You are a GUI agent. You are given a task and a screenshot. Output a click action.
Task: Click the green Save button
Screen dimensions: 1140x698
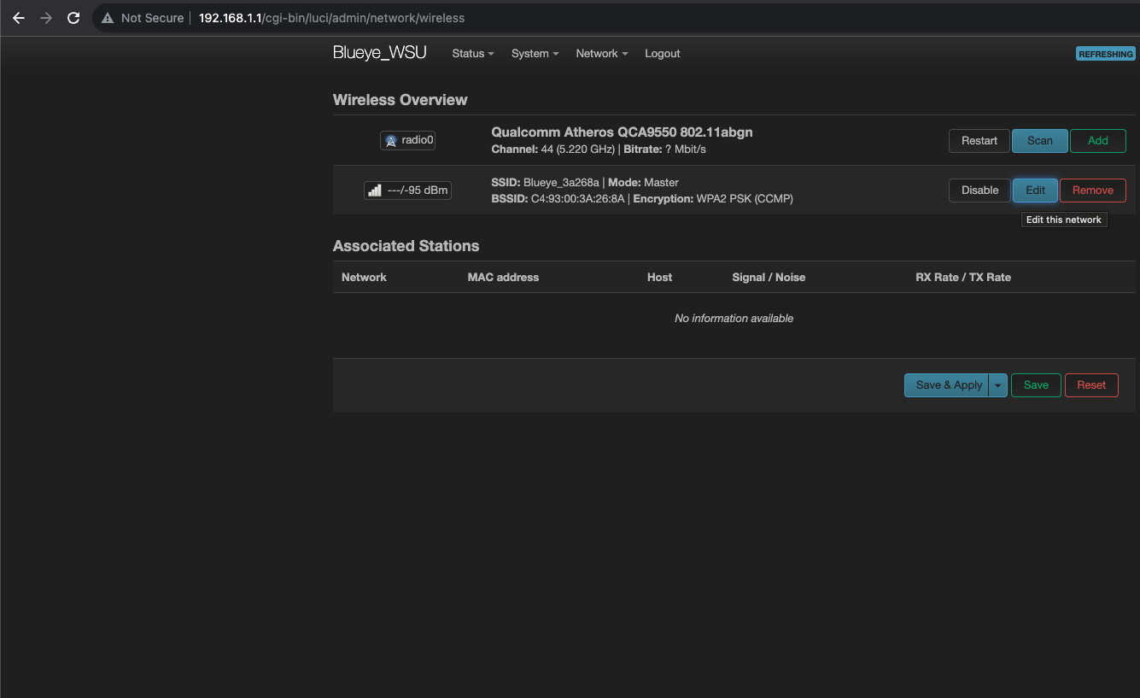(1036, 385)
